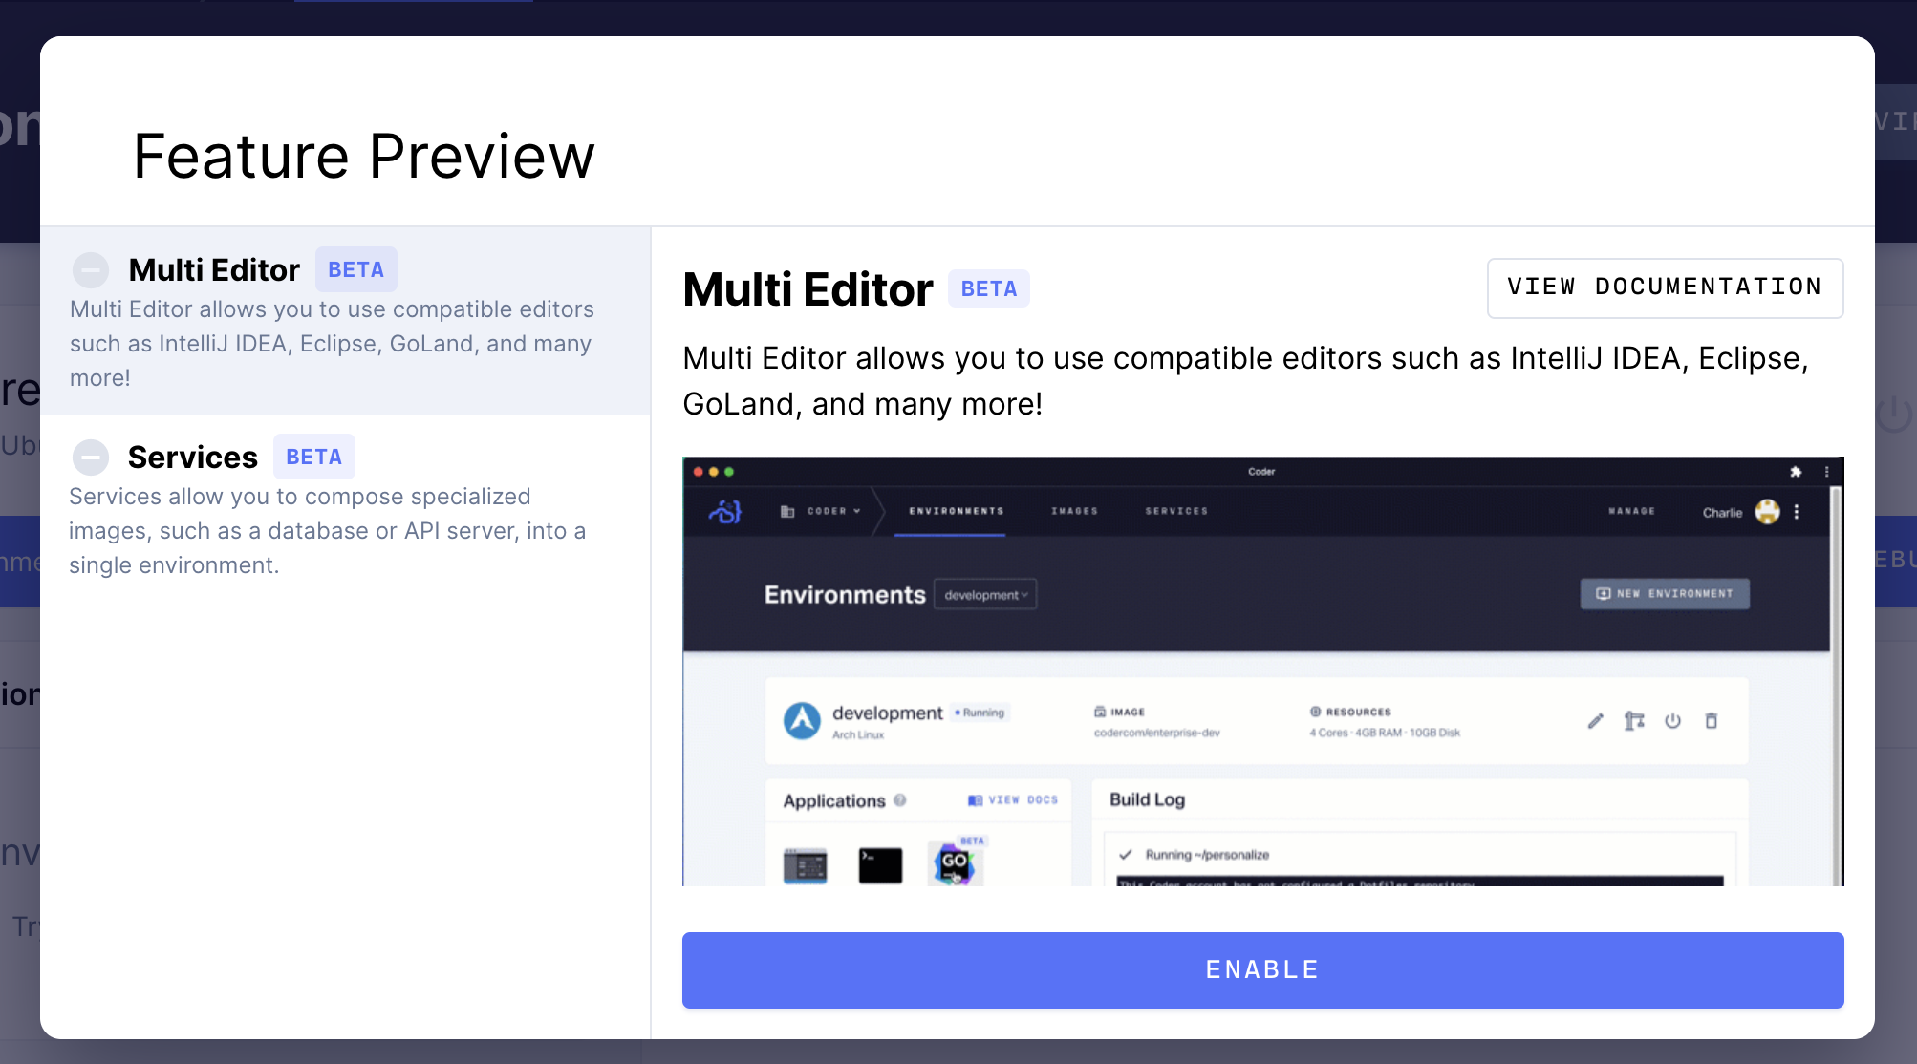Image resolution: width=1917 pixels, height=1064 pixels.
Task: Click browser kebab menu in preview title bar
Action: point(1826,472)
